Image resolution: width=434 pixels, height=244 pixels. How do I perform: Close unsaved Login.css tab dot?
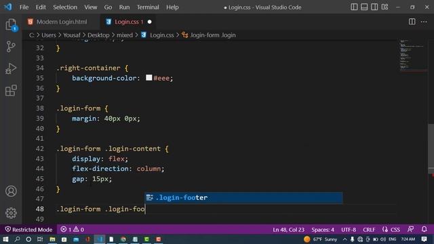coord(149,22)
